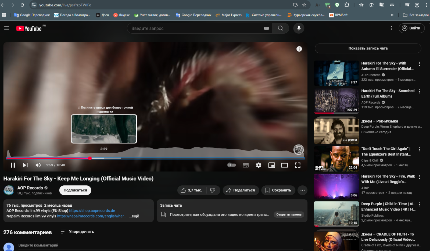Toggle autoplay switch in player
The width and height of the screenshot is (430, 251).
coord(231,165)
